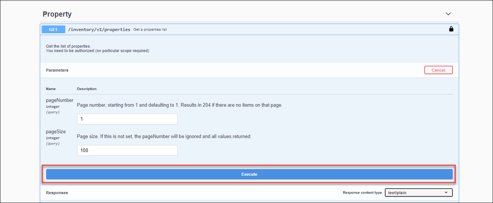493x203 pixels.
Task: Focus the pageSize input field
Action: [127, 151]
